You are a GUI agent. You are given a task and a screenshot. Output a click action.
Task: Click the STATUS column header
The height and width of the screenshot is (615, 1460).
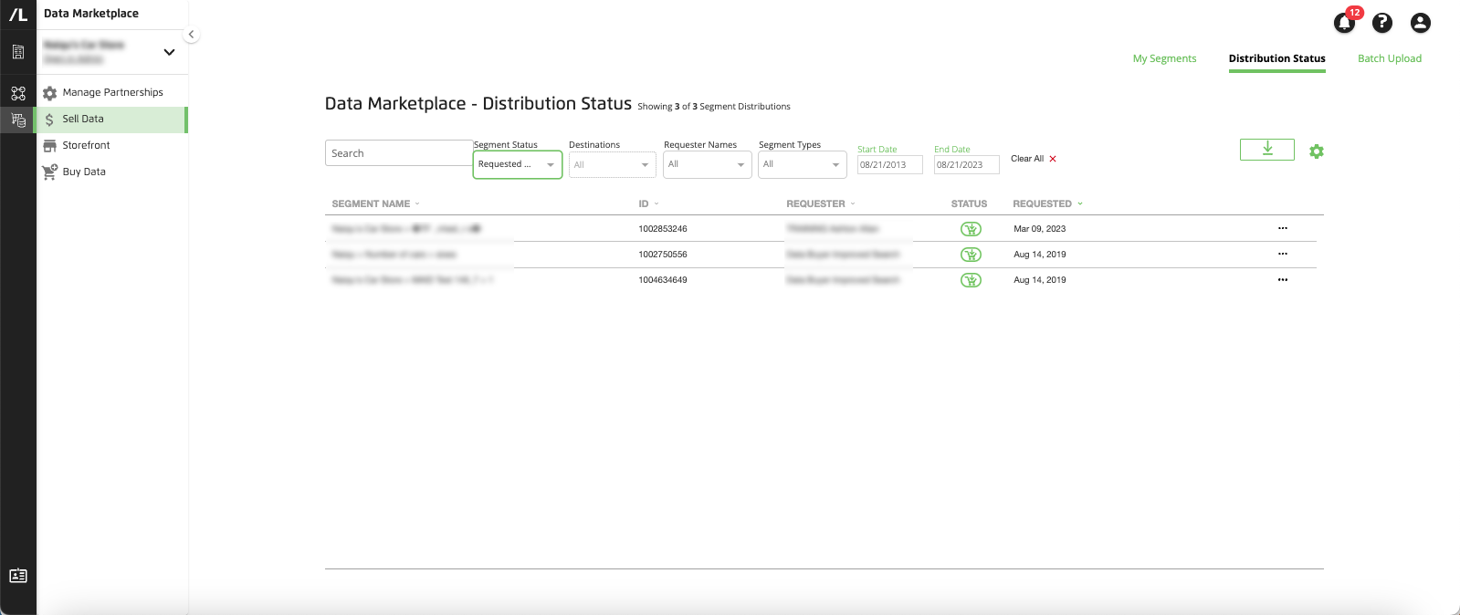click(x=969, y=203)
